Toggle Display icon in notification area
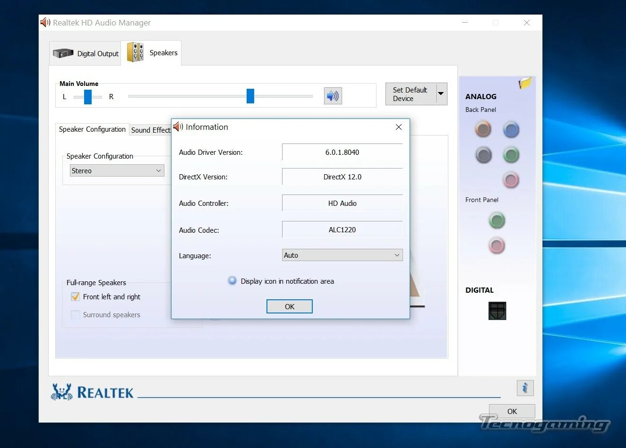This screenshot has height=448, width=626. pos(232,280)
